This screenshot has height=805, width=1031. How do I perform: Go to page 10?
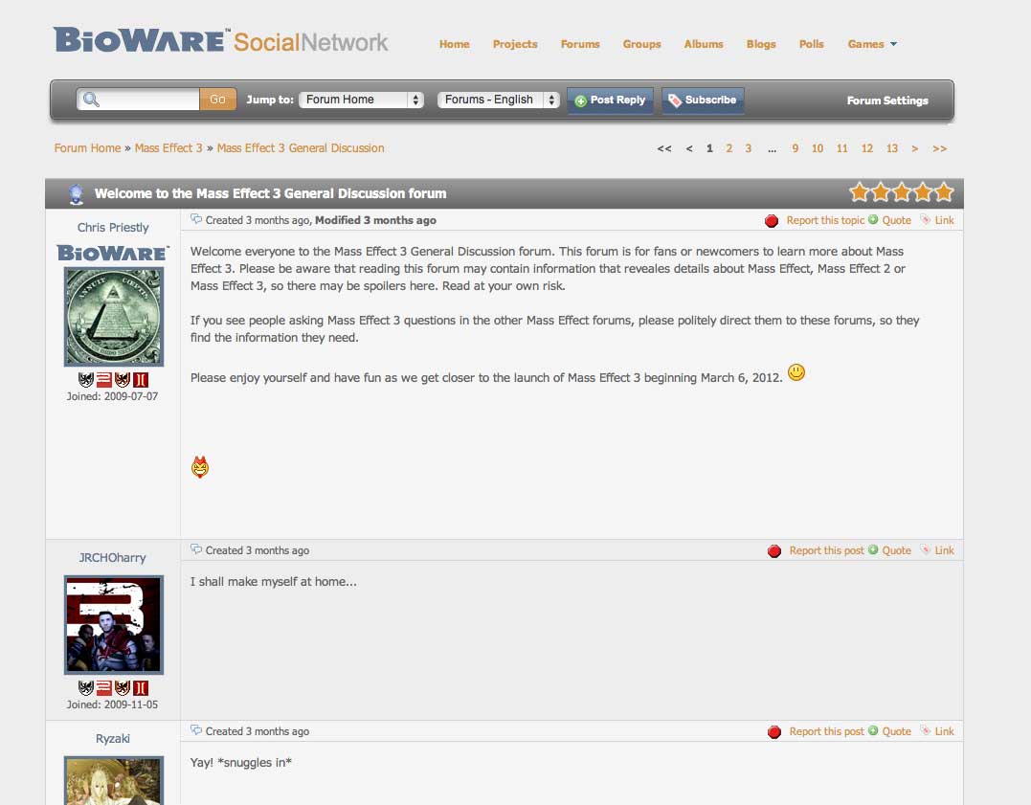[x=818, y=148]
